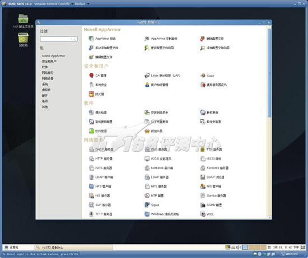The image size is (308, 258).
Task: Open the 联机更新配置 module
Action: pyautogui.click(x=101, y=122)
